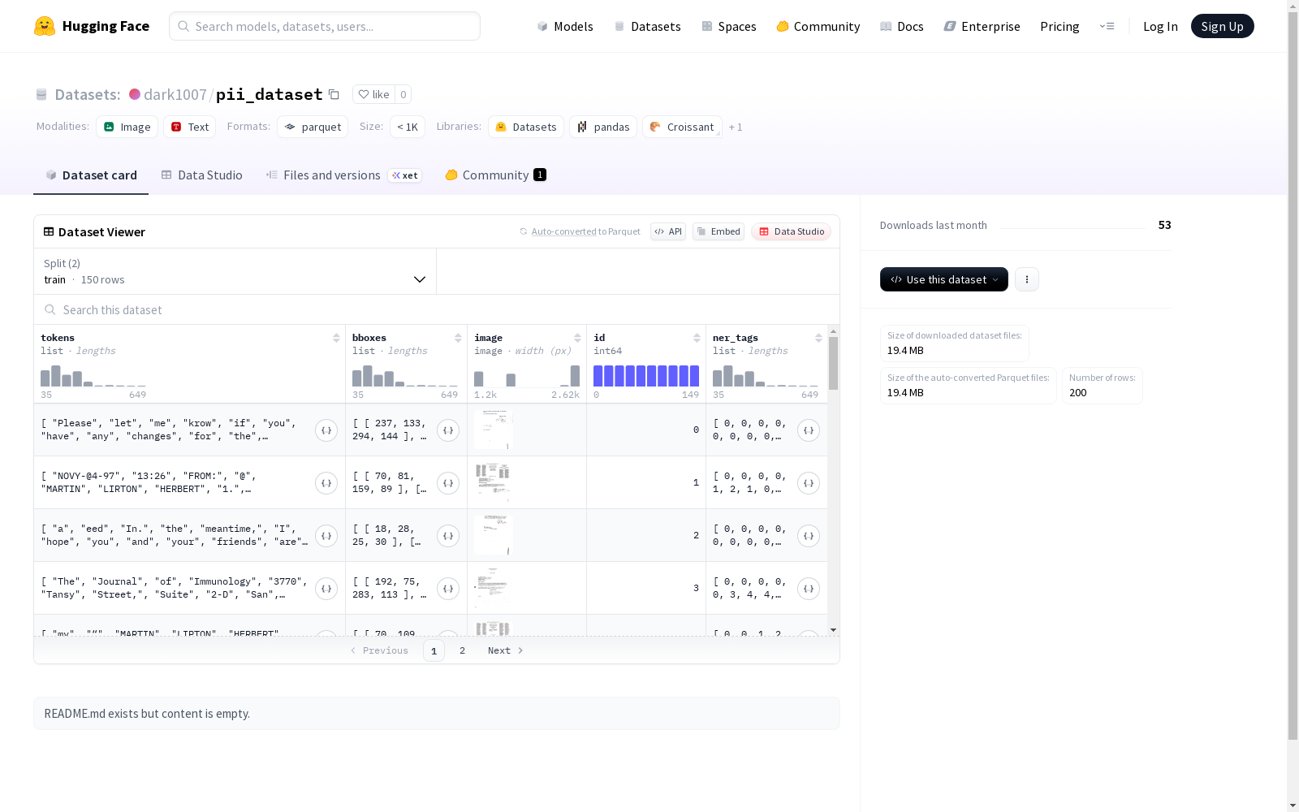1299x812 pixels.
Task: Click the dark1007 user avatar icon
Action: pos(135,94)
